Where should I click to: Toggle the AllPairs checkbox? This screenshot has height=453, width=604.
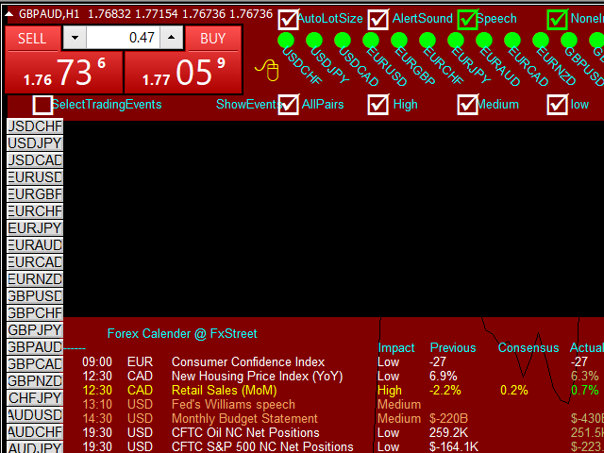click(x=289, y=105)
